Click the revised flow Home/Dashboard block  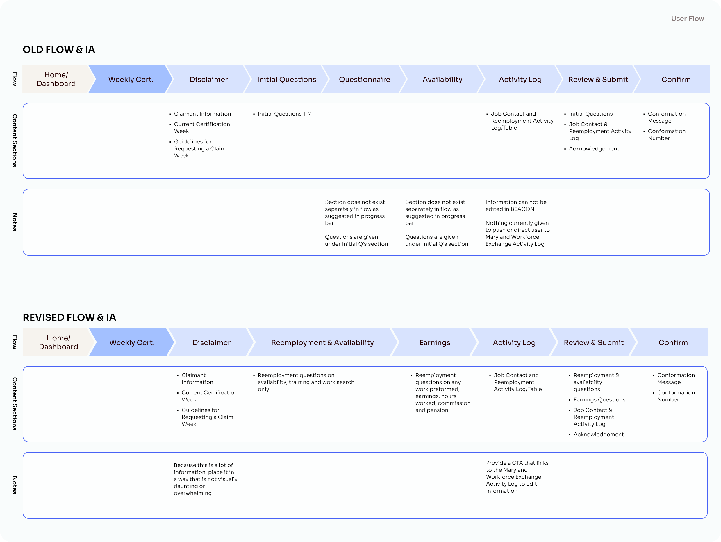pos(58,342)
